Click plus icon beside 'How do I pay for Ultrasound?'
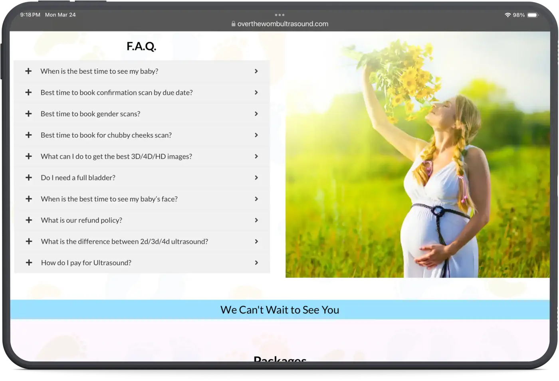 [x=29, y=263]
